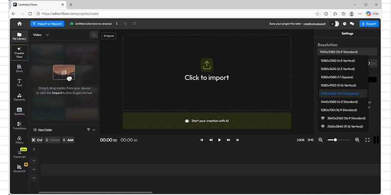Choose 1920x1080 (16:9 Standard) option in list
The image size is (391, 195).
pos(343,94)
